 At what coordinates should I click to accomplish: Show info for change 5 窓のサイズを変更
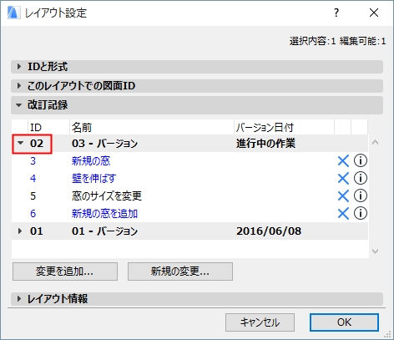tap(361, 195)
